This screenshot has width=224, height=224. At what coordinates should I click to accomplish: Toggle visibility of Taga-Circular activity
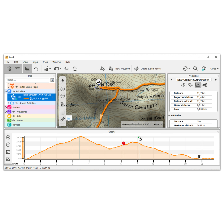(x=20, y=97)
